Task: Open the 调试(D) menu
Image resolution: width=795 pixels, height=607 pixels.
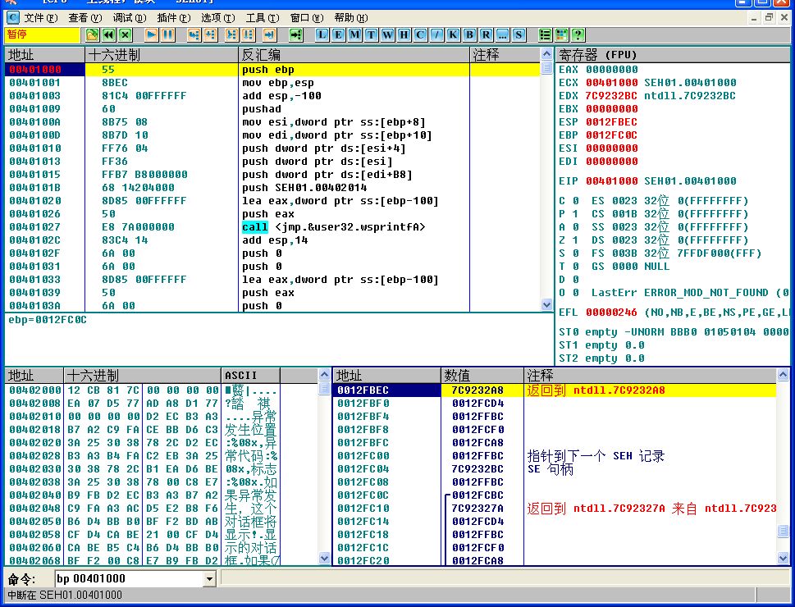Action: pyautogui.click(x=130, y=18)
